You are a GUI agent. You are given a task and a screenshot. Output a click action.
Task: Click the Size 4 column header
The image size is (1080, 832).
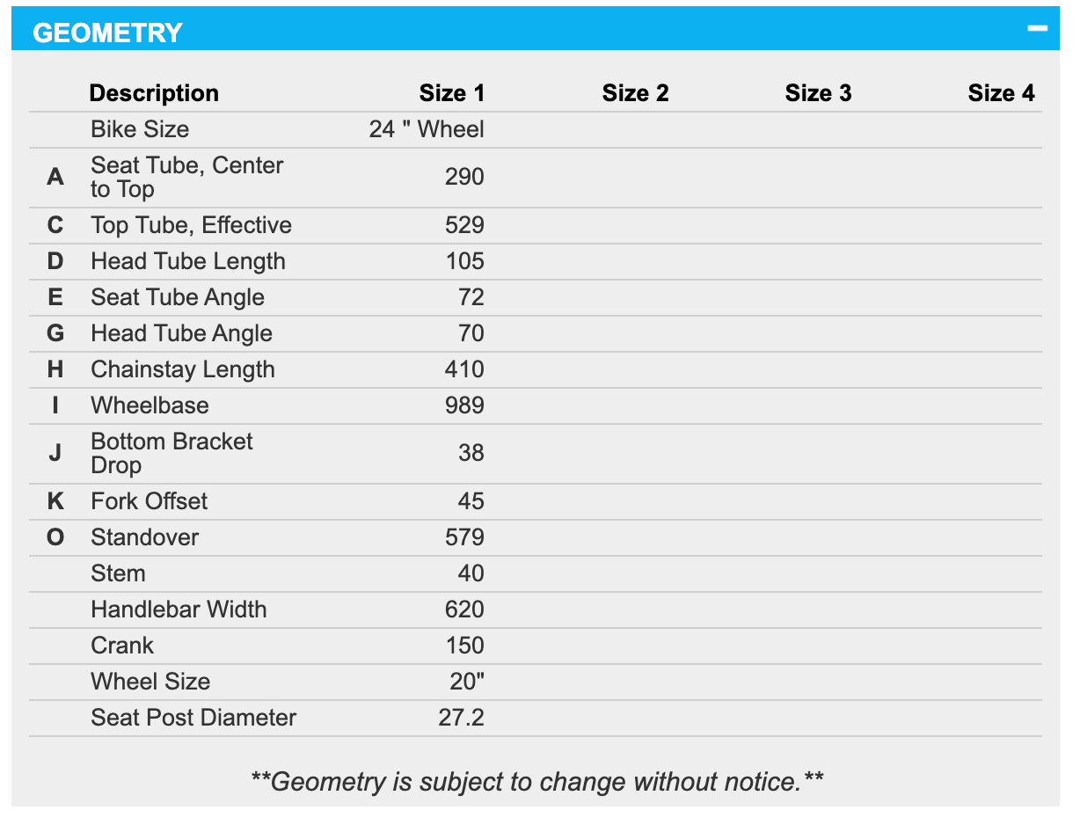pos(1001,93)
